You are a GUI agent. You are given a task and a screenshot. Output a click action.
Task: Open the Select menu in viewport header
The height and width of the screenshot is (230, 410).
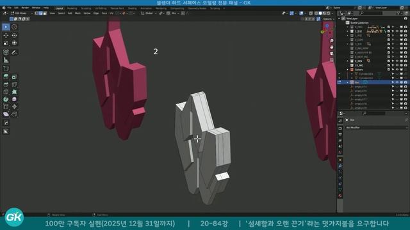pos(61,13)
